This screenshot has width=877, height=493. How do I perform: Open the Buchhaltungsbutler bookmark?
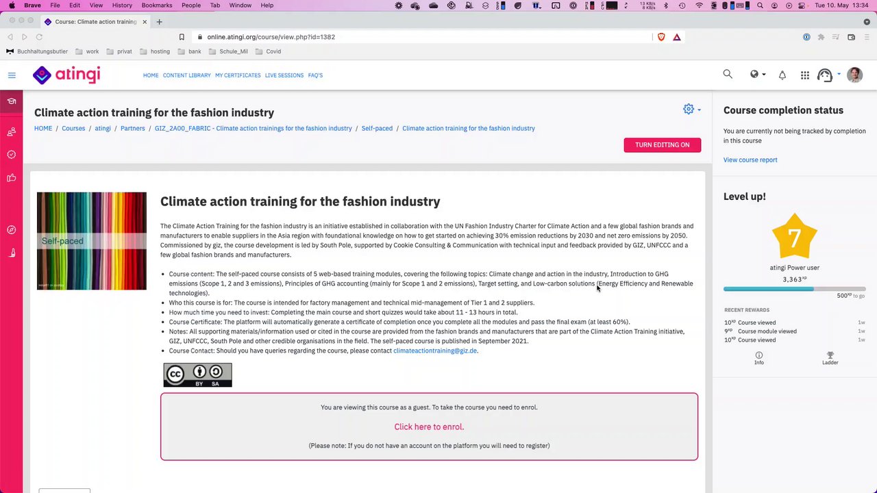tap(37, 51)
